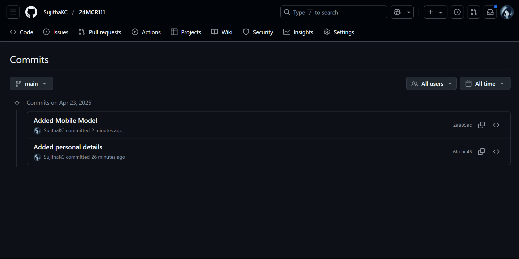Click the search magnifier icon
This screenshot has width=519, height=259.
coord(287,12)
